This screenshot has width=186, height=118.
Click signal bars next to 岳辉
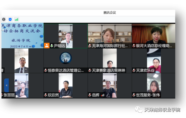click(103, 95)
